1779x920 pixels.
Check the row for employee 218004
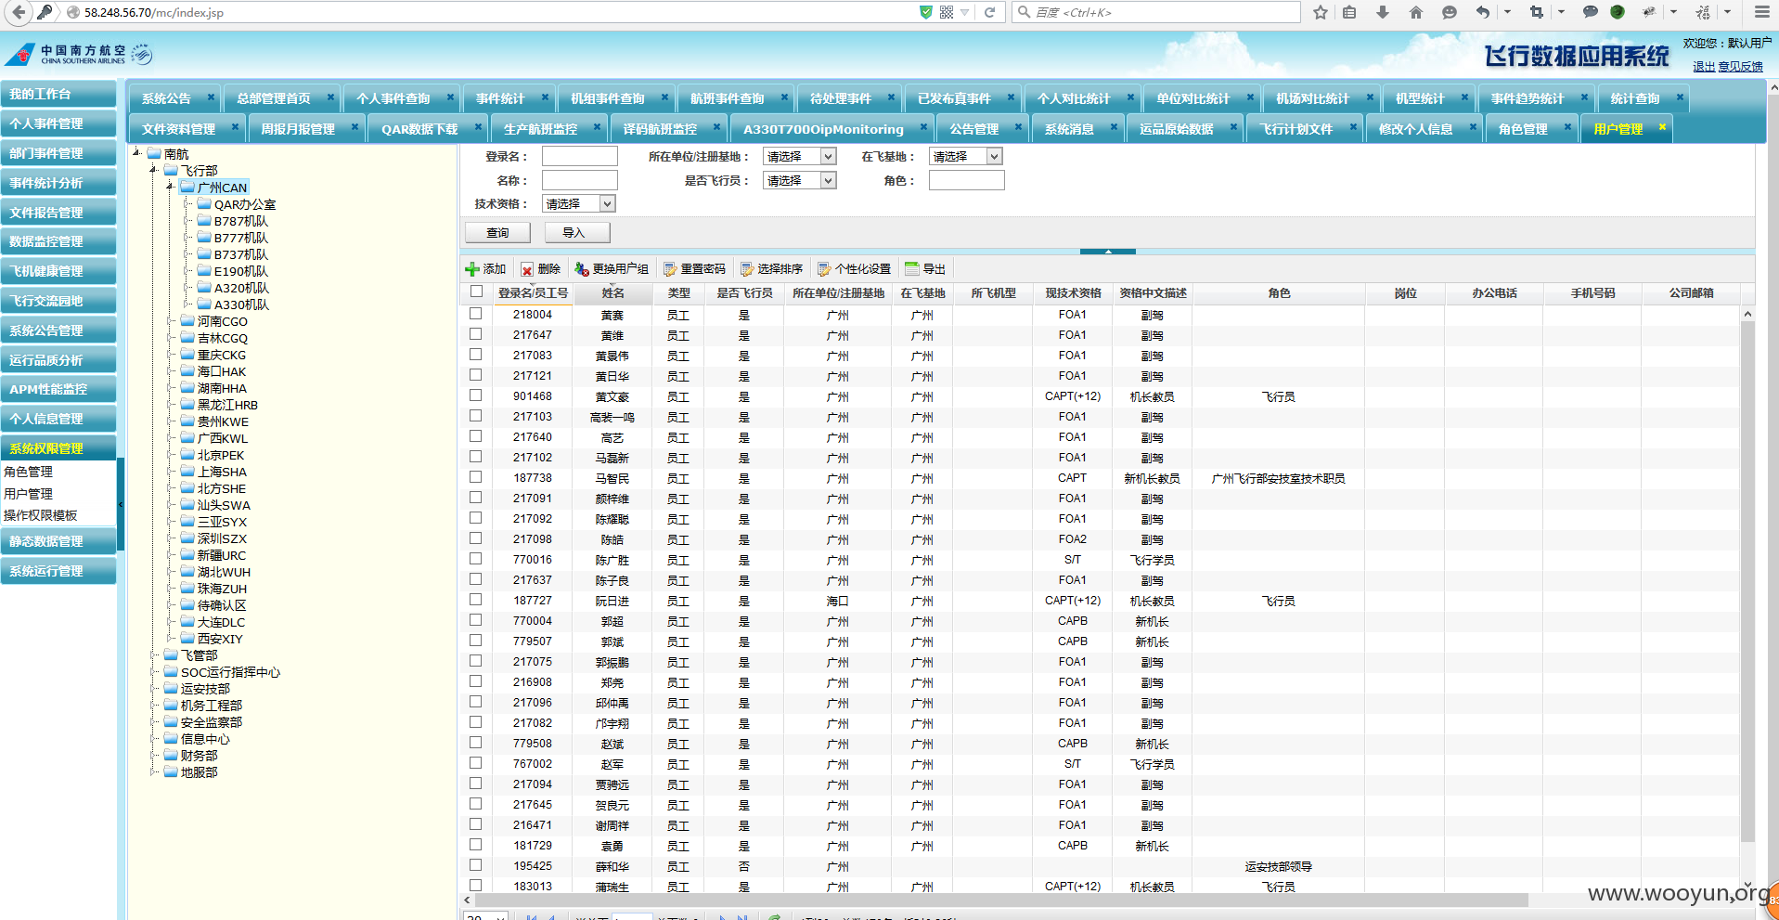[476, 314]
